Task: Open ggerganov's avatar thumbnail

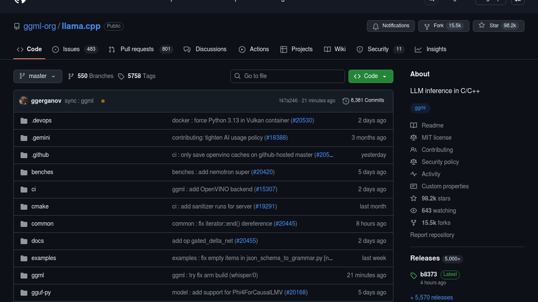Action: (x=24, y=101)
